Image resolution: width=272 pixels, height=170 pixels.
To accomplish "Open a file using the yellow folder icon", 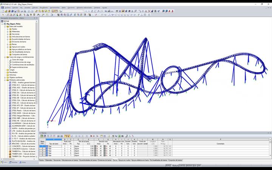I will point(6,11).
